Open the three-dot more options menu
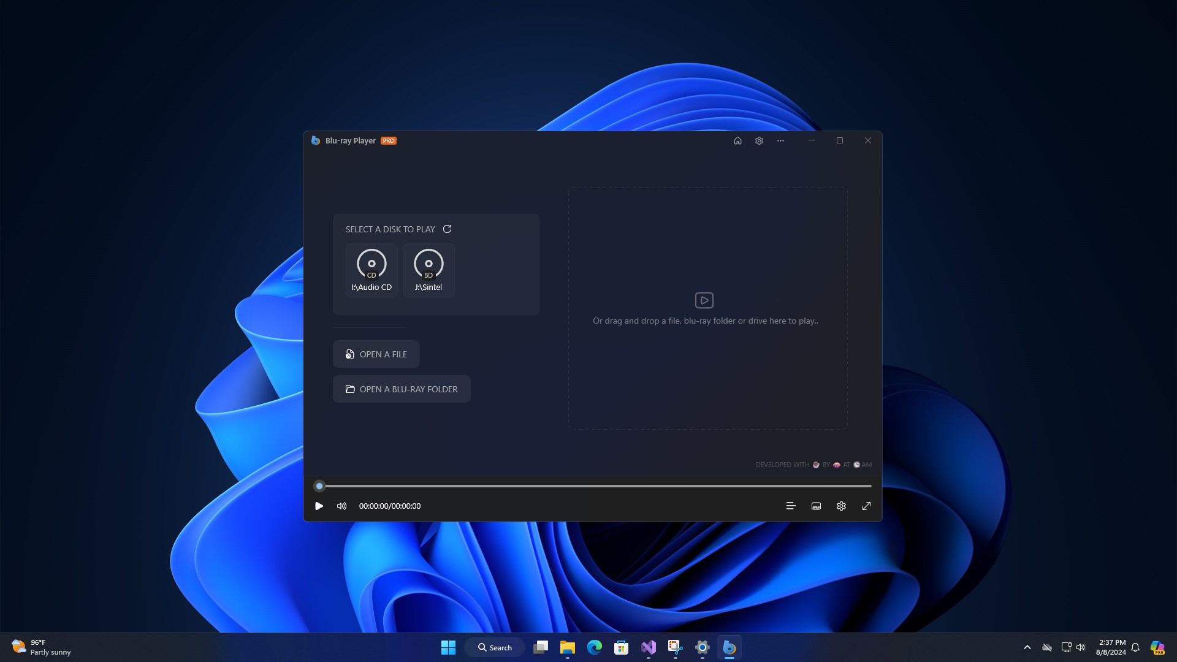 click(x=780, y=140)
